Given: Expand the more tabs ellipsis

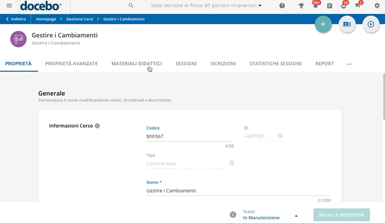Looking at the screenshot, I should click(349, 64).
